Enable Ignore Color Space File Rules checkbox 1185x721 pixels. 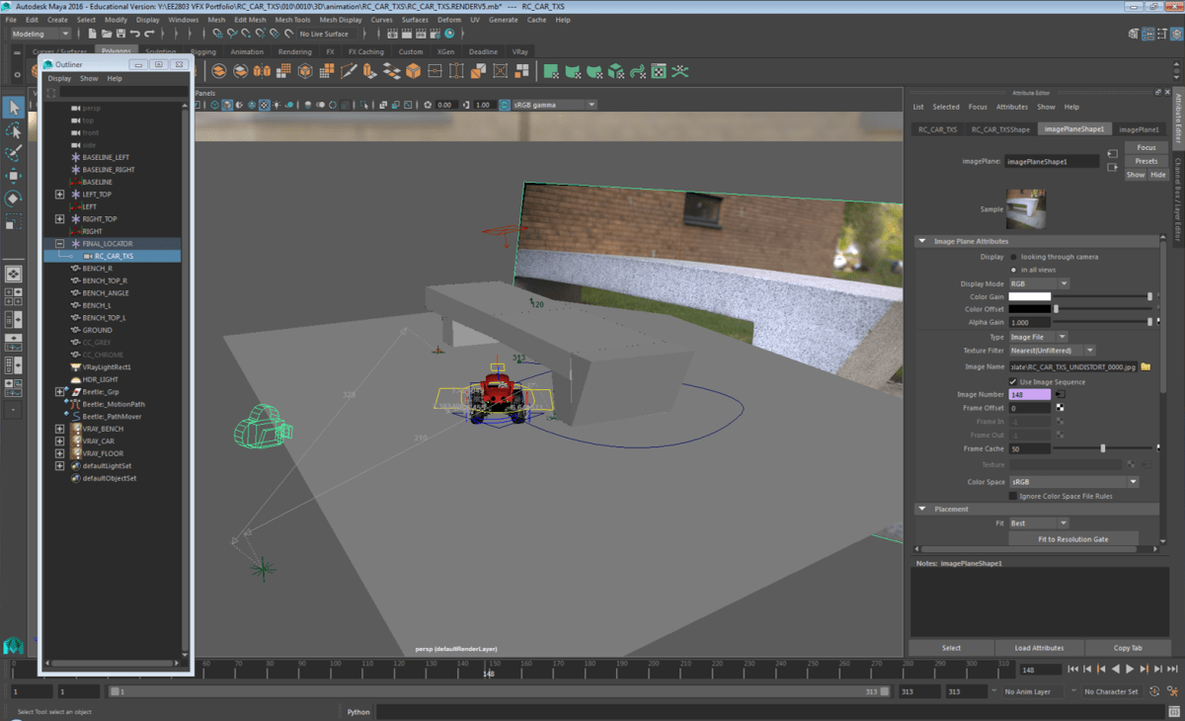pos(1013,496)
